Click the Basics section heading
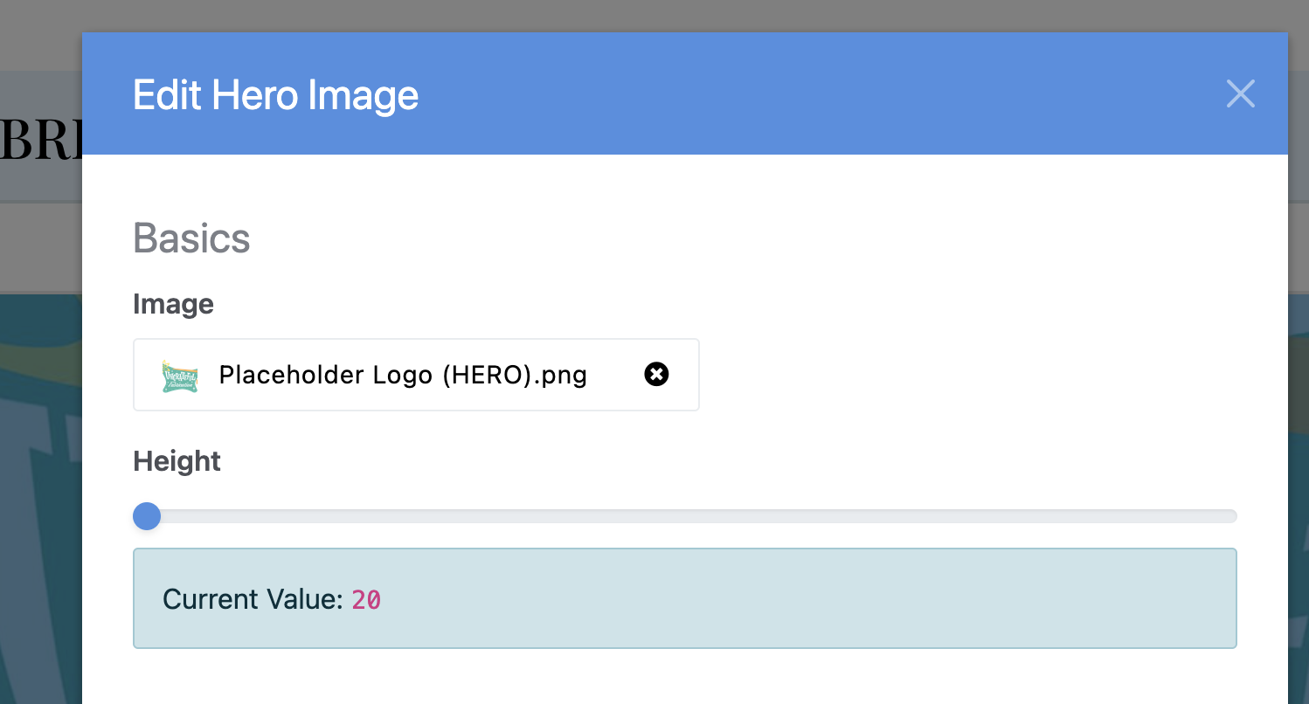Viewport: 1309px width, 704px height. 191,238
